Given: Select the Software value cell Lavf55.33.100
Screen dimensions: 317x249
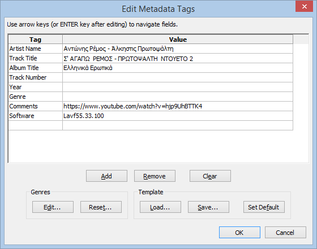Looking at the screenshot, I should click(178, 116).
